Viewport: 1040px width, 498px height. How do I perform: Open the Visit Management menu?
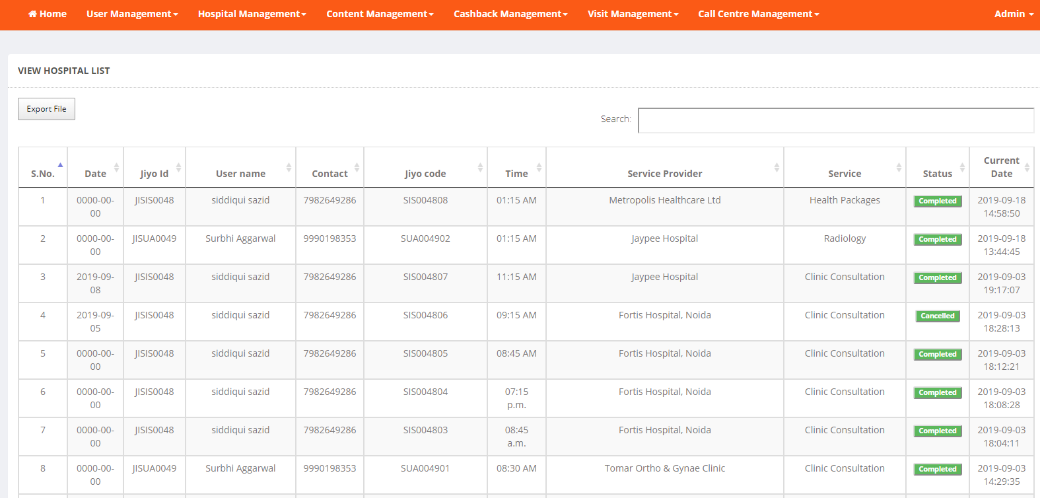[633, 14]
